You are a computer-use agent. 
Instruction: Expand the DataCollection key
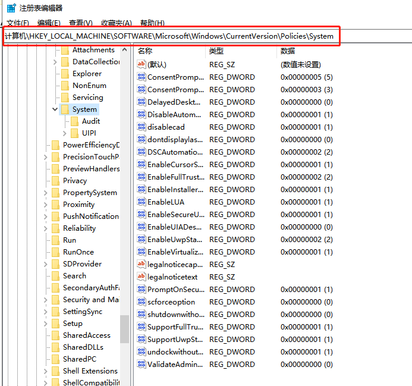[x=55, y=62]
